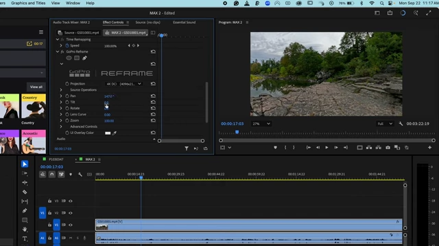The width and height of the screenshot is (439, 246).
Task: Expand the Lens Curve property
Action: click(x=61, y=114)
